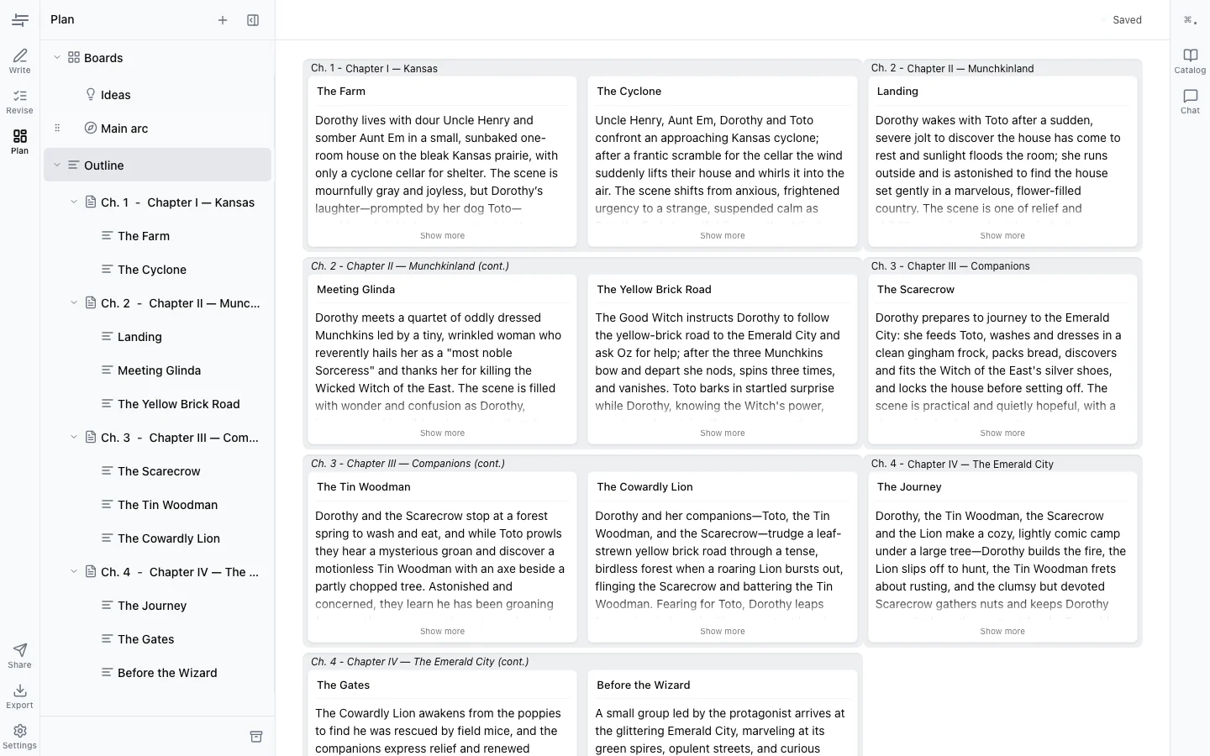Collapse the Ch. 1 Kansas chapter

click(74, 202)
